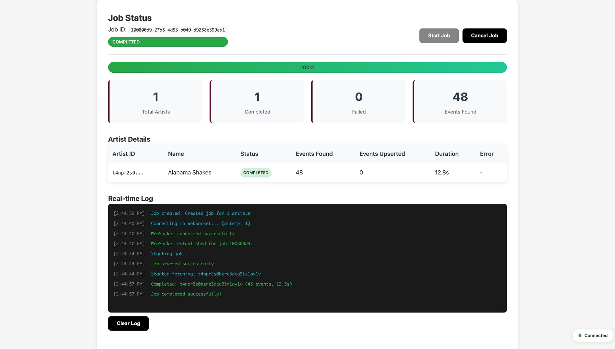Click the truncated Artist ID t4npr2s0
Screen dimensions: 615x349
pyautogui.click(x=128, y=173)
